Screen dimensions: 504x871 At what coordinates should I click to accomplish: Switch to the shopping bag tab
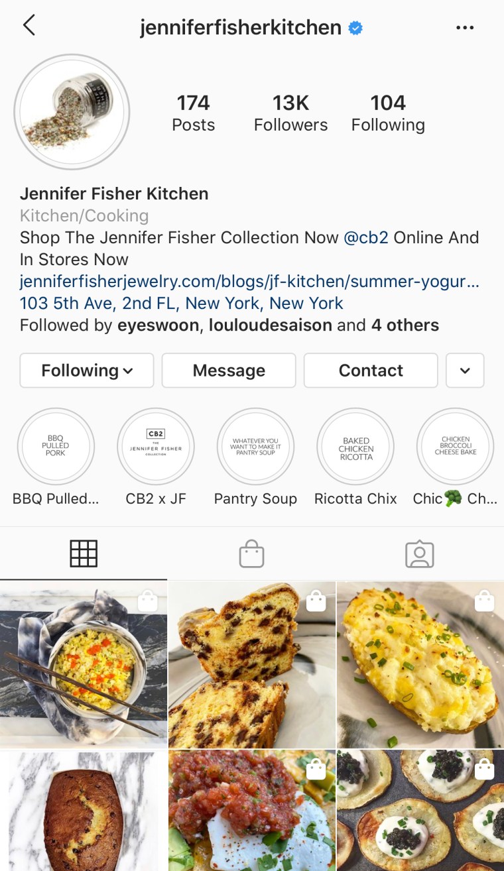tap(252, 553)
